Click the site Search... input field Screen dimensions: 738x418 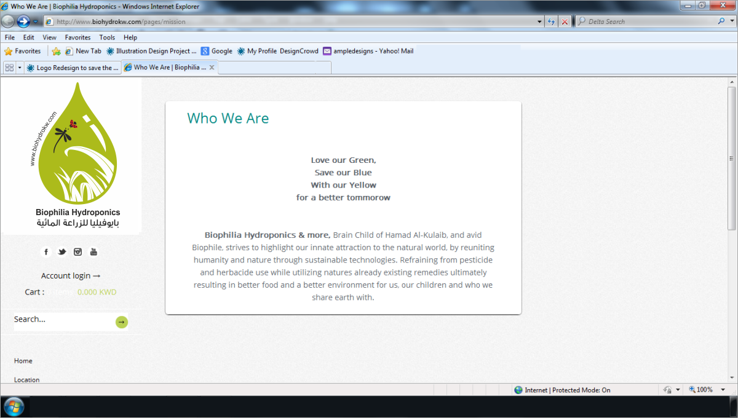coord(63,320)
